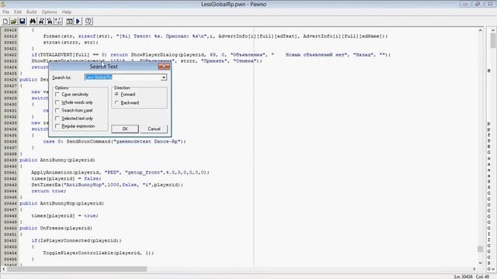The height and width of the screenshot is (279, 497).
Task: Click line 'public AntiBunny(playerid)'
Action: (x=57, y=160)
